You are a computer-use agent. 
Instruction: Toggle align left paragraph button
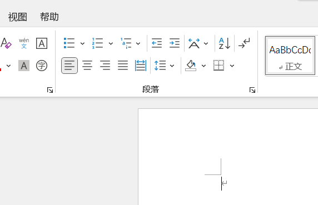(69, 66)
